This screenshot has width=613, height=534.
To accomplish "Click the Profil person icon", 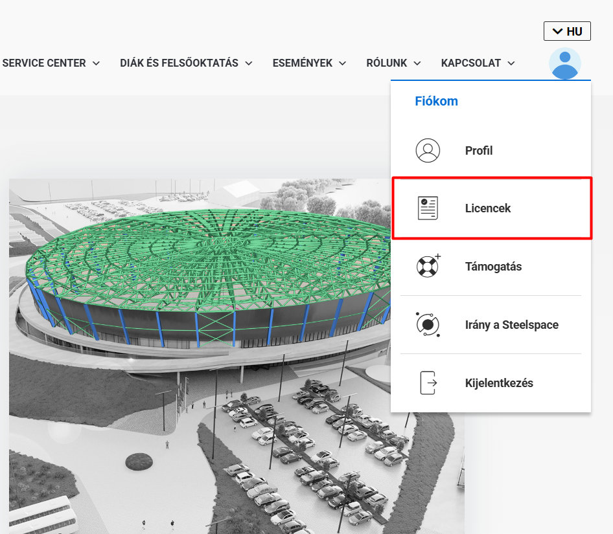I will [x=428, y=150].
